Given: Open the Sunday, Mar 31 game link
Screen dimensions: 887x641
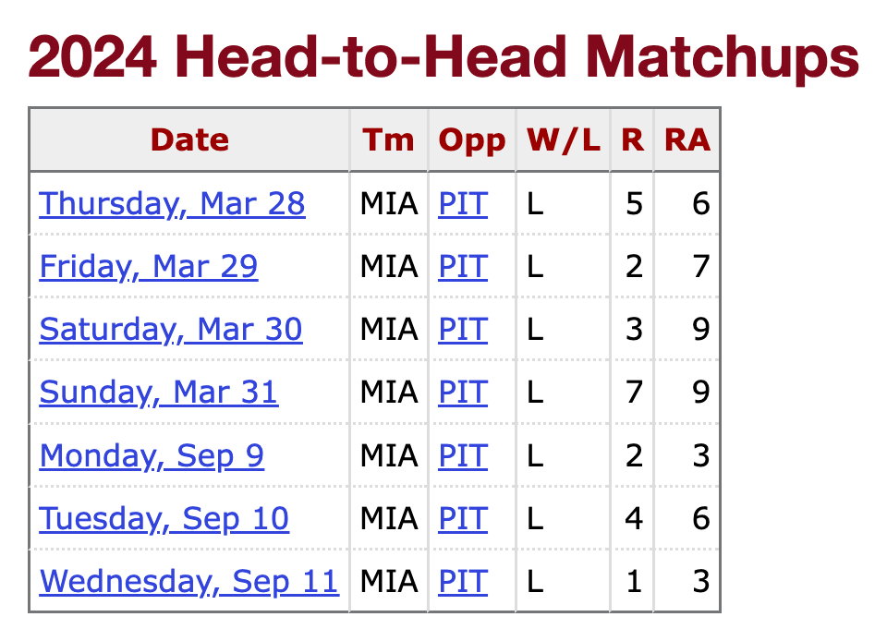Looking at the screenshot, I should 158,392.
